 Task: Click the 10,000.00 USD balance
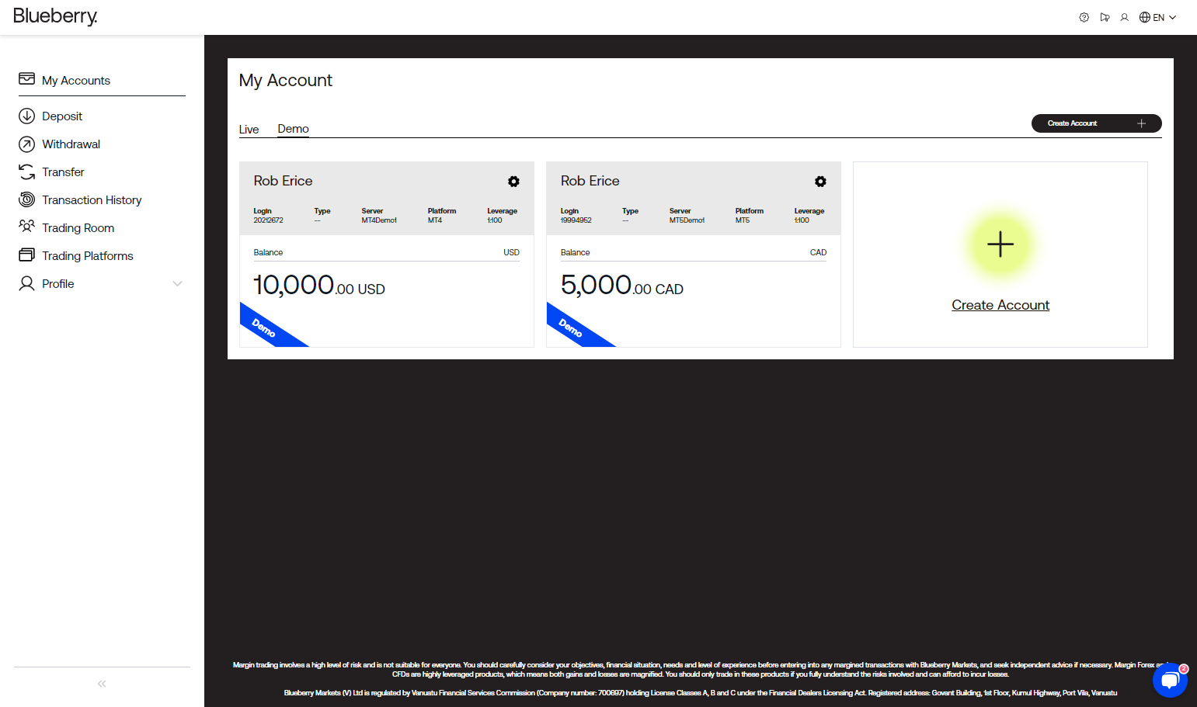pyautogui.click(x=319, y=286)
